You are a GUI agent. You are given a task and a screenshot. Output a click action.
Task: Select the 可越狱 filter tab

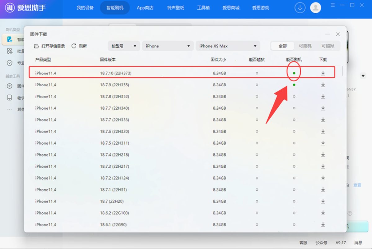pyautogui.click(x=328, y=46)
